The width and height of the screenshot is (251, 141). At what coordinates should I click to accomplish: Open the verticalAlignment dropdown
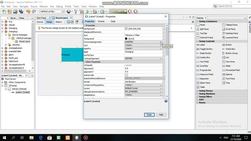[161, 59]
